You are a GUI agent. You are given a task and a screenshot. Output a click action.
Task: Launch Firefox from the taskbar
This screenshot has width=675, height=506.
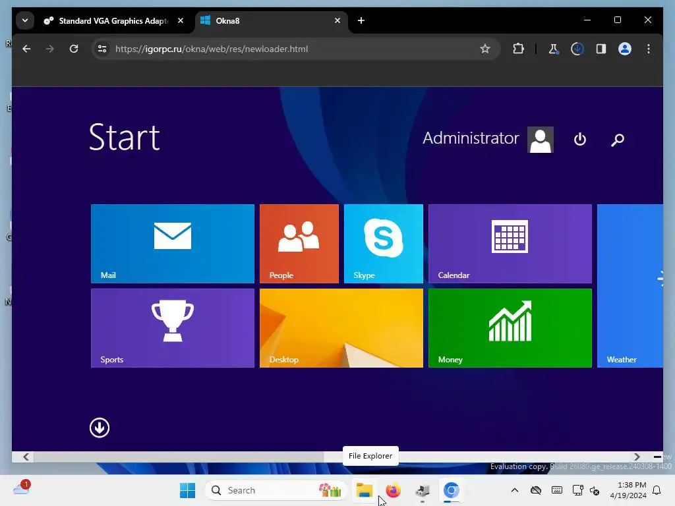(x=393, y=490)
